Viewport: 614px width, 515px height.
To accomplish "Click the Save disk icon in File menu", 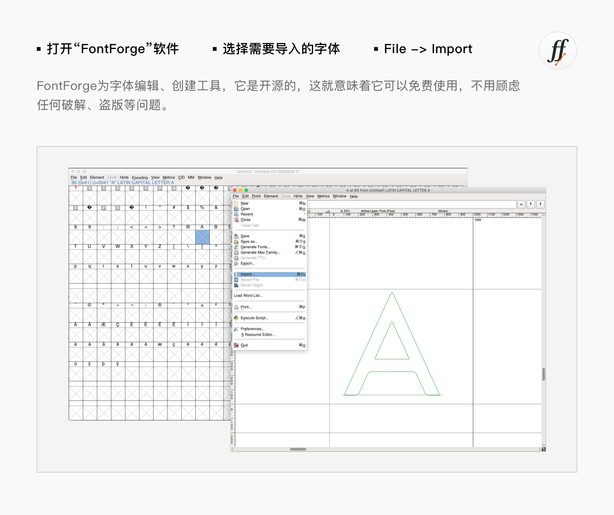I will tap(236, 236).
